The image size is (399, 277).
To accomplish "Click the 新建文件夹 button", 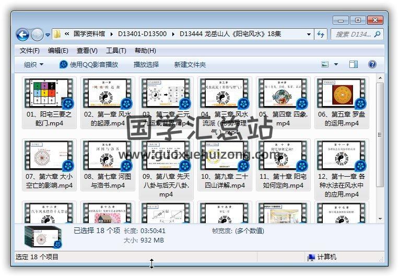I will point(190,65).
